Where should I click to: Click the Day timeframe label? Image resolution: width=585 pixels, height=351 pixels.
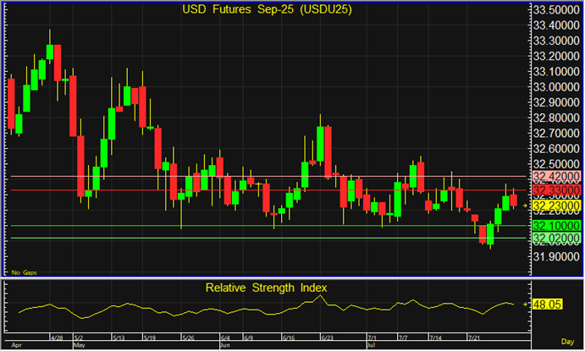[569, 344]
